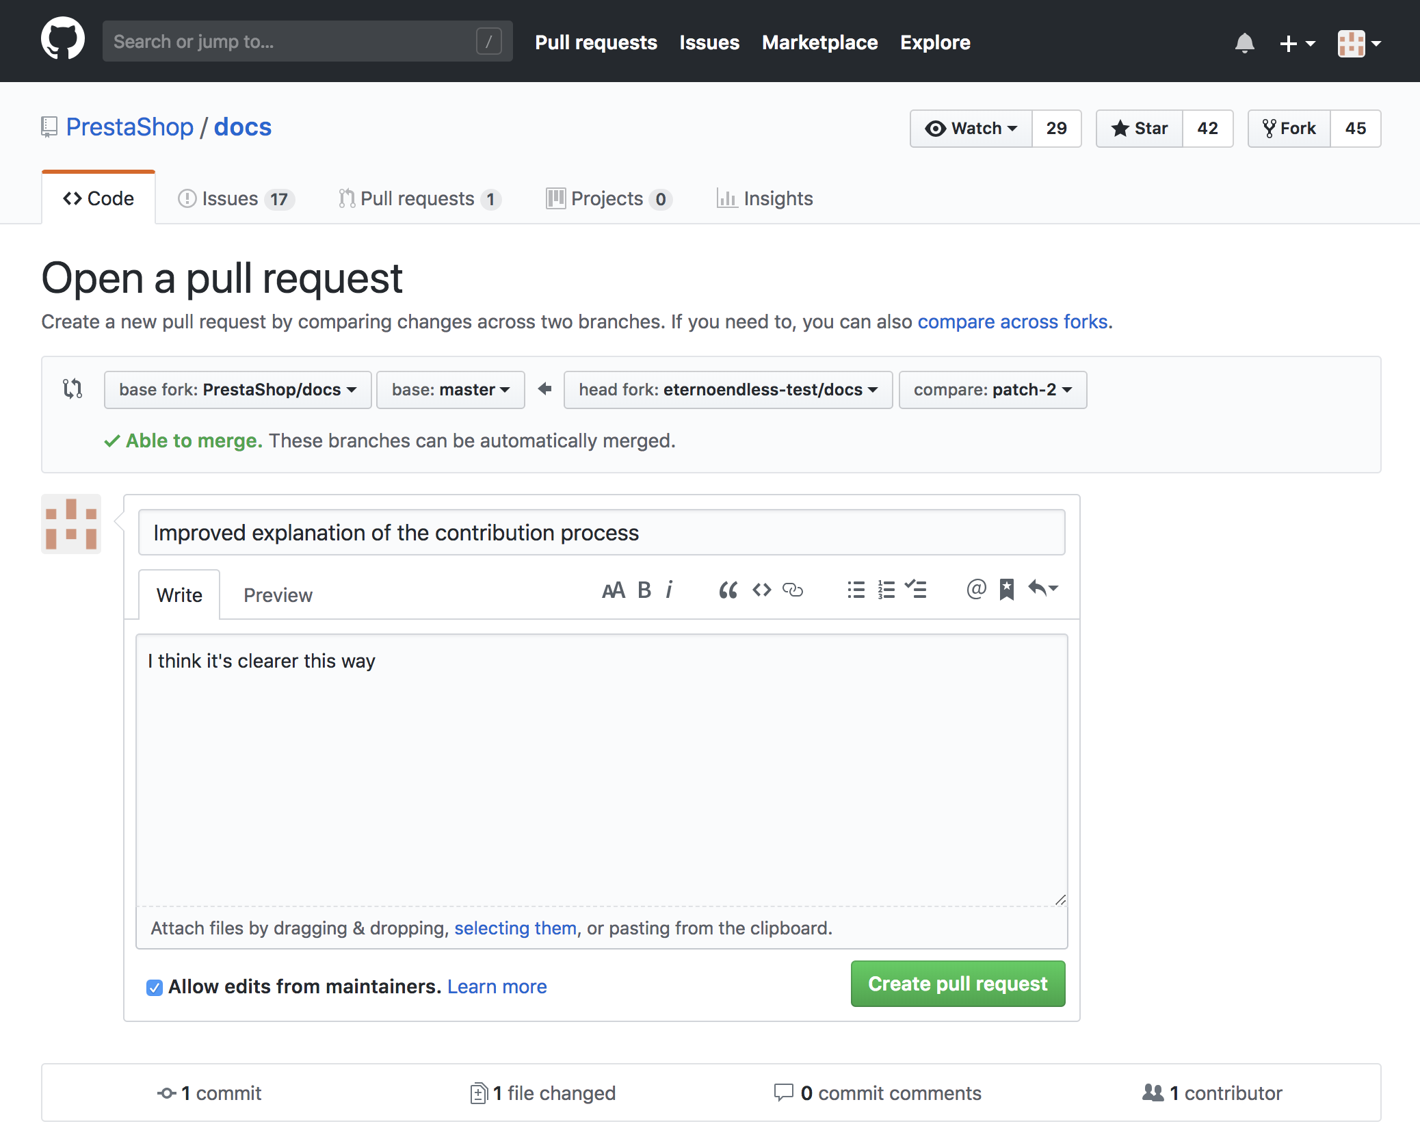
Task: Switch to the Issues 17 tab
Action: pos(236,198)
